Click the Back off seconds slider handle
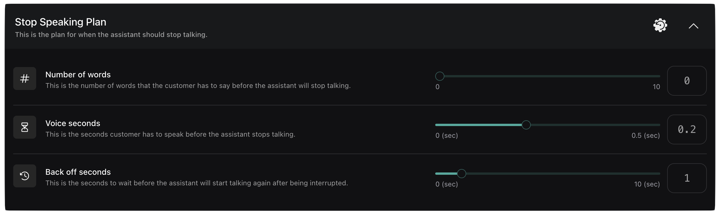 click(x=461, y=174)
